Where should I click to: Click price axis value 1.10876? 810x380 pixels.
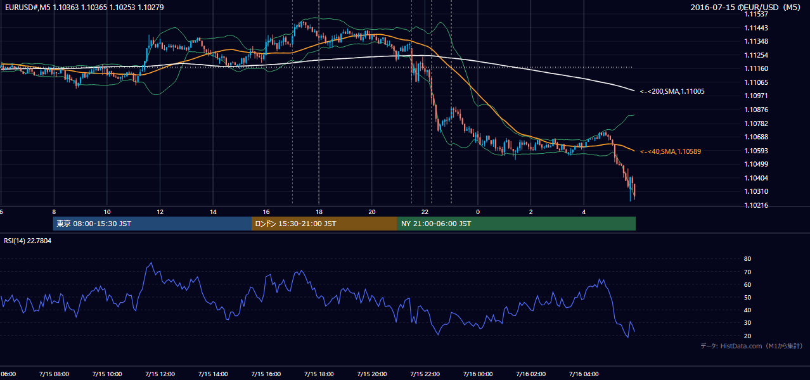click(755, 110)
